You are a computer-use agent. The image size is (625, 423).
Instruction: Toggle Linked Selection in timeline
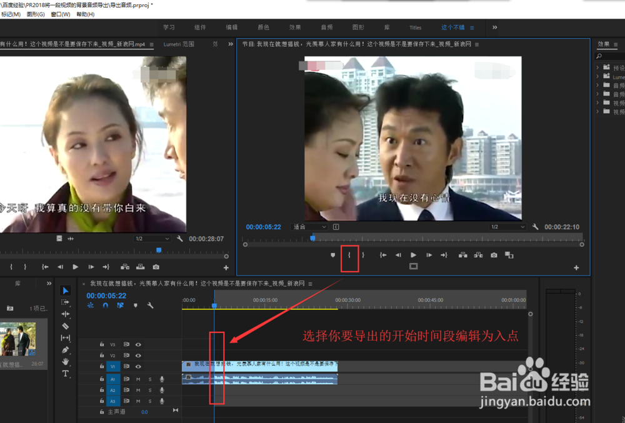(x=120, y=305)
